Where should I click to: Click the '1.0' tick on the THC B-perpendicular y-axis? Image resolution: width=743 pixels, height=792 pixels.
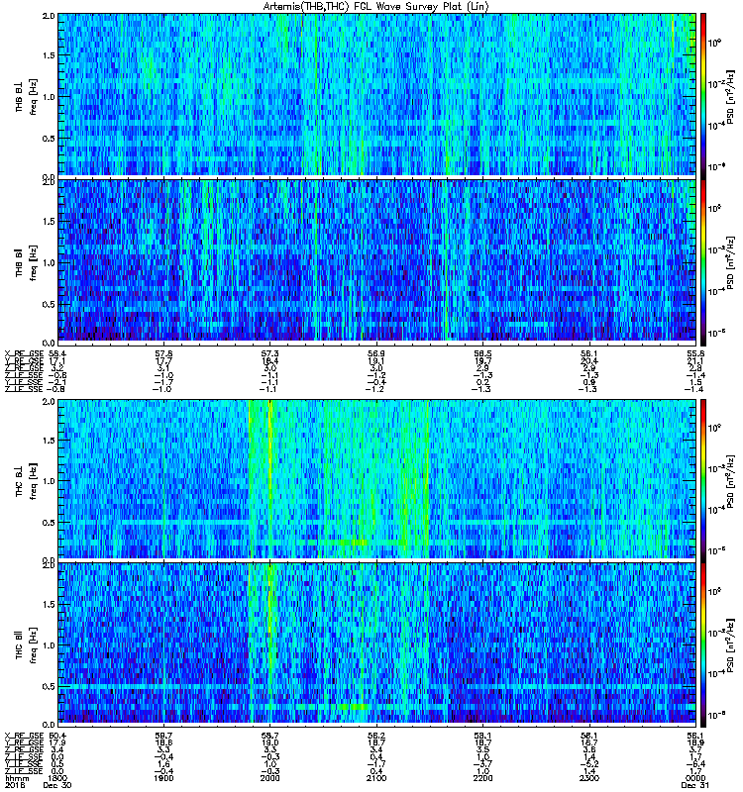coord(49,481)
